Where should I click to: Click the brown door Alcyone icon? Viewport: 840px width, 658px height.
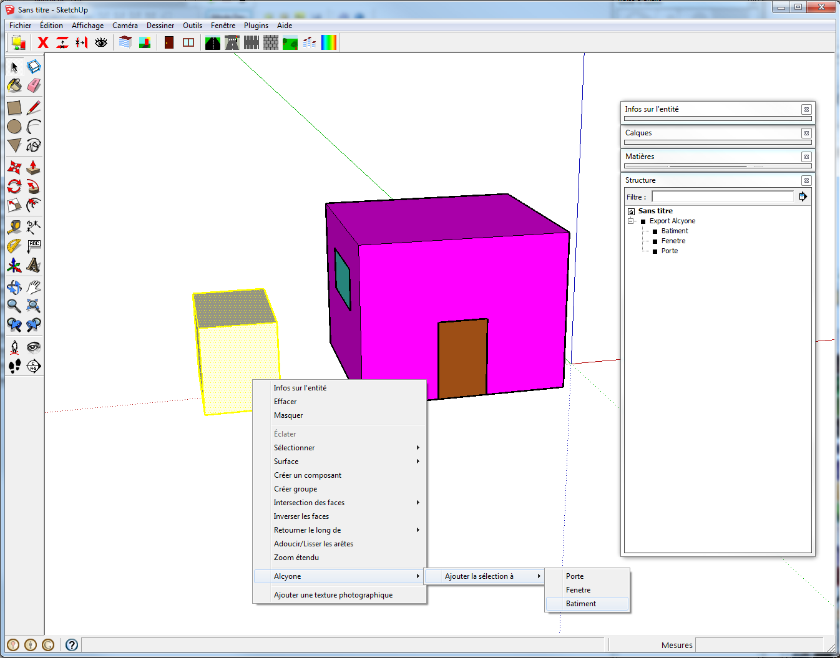tap(169, 42)
